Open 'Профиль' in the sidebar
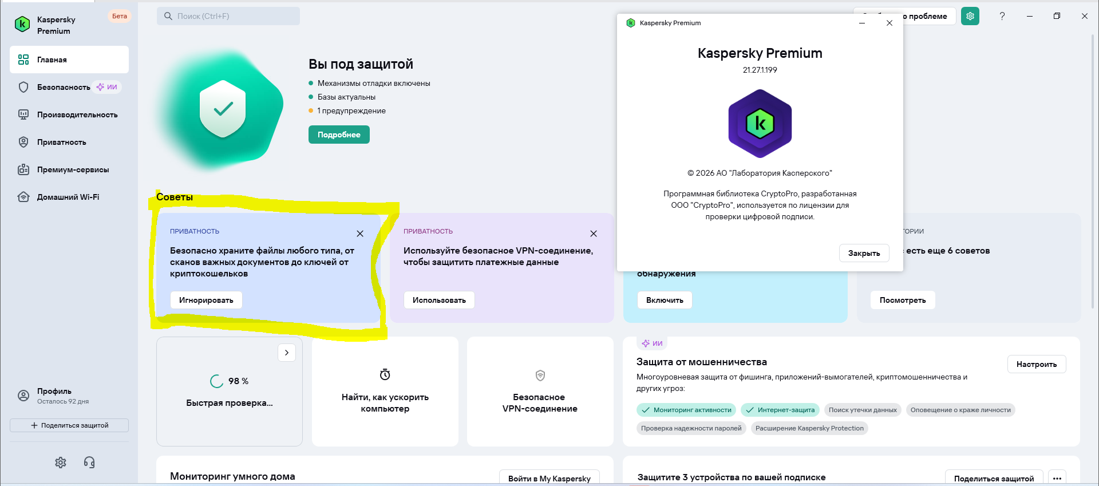This screenshot has width=1099, height=486. [x=69, y=396]
